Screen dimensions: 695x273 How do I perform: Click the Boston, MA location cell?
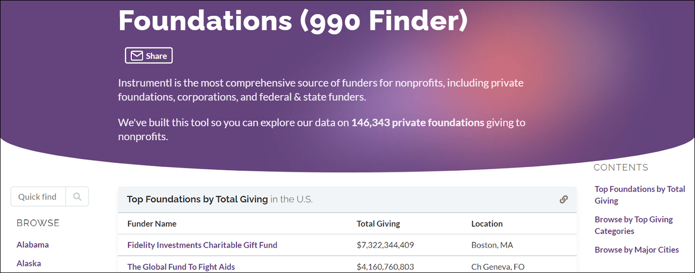tap(492, 245)
